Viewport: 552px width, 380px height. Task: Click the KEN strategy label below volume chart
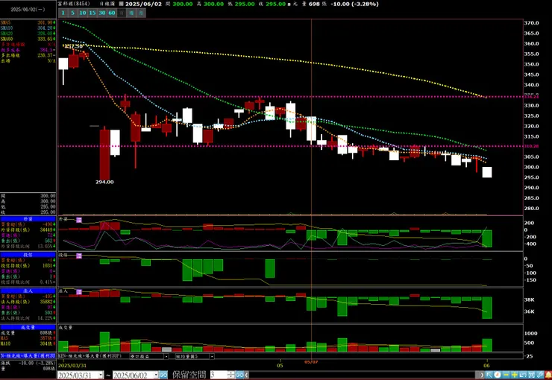[x=90, y=356]
